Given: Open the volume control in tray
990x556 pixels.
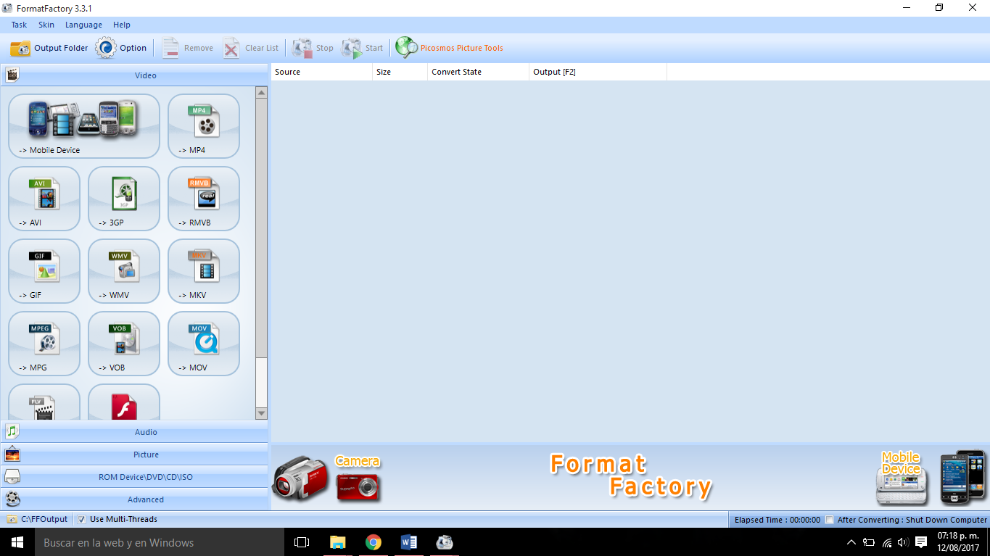Looking at the screenshot, I should click(903, 542).
